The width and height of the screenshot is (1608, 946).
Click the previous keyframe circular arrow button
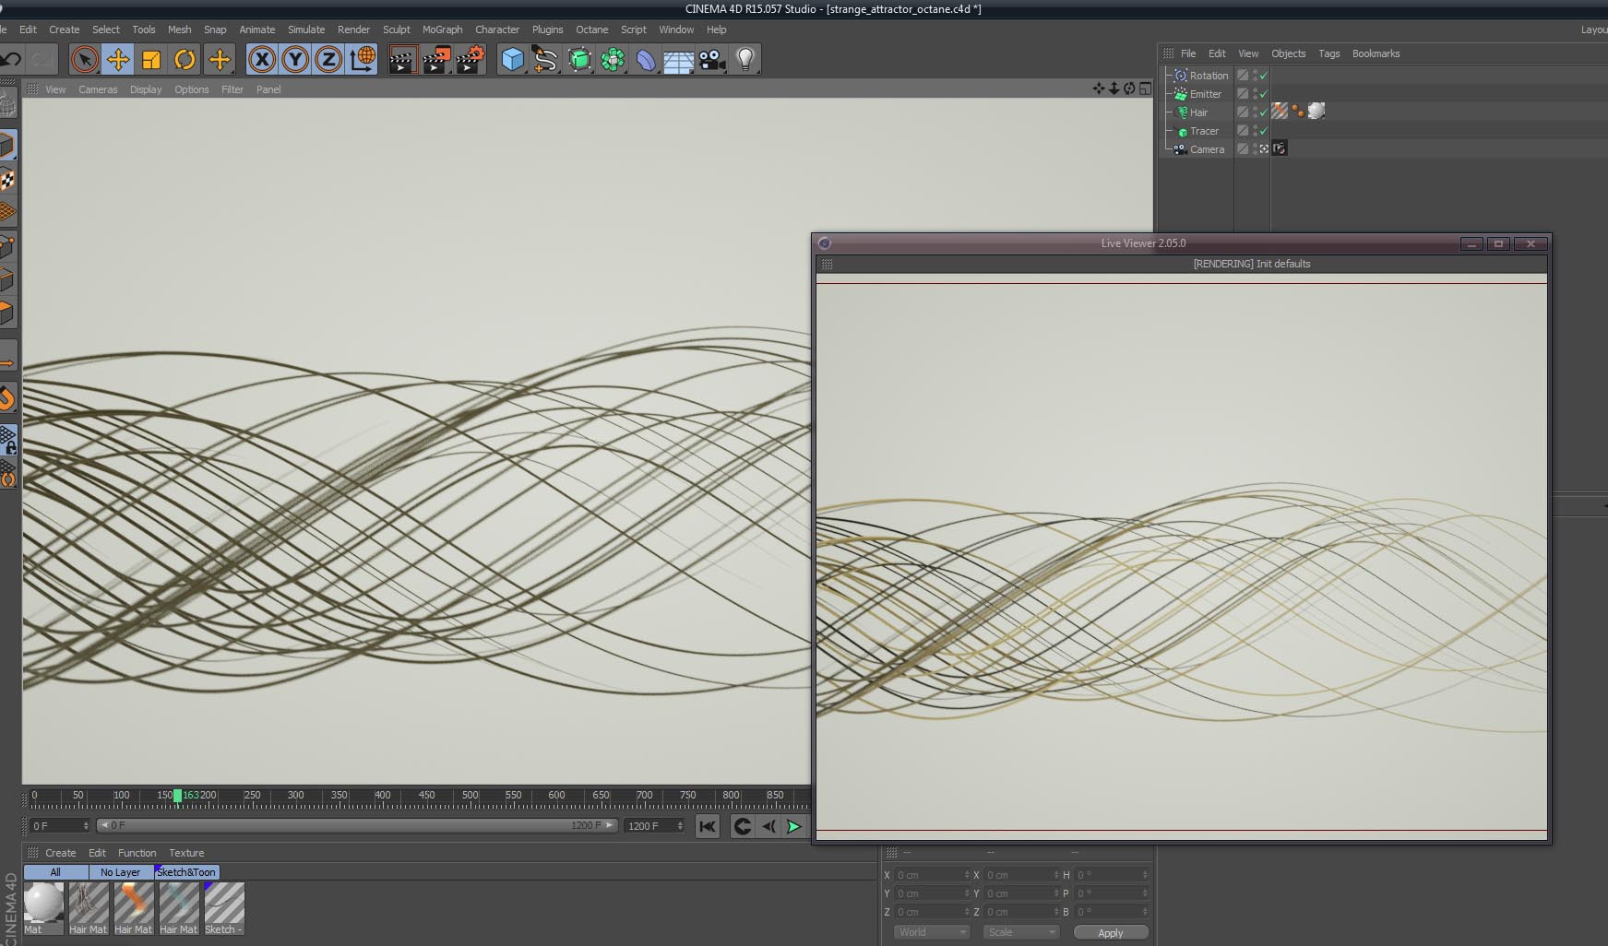(x=742, y=826)
